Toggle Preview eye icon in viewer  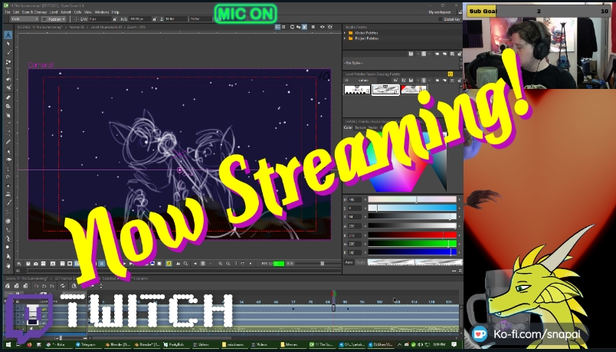(x=322, y=27)
